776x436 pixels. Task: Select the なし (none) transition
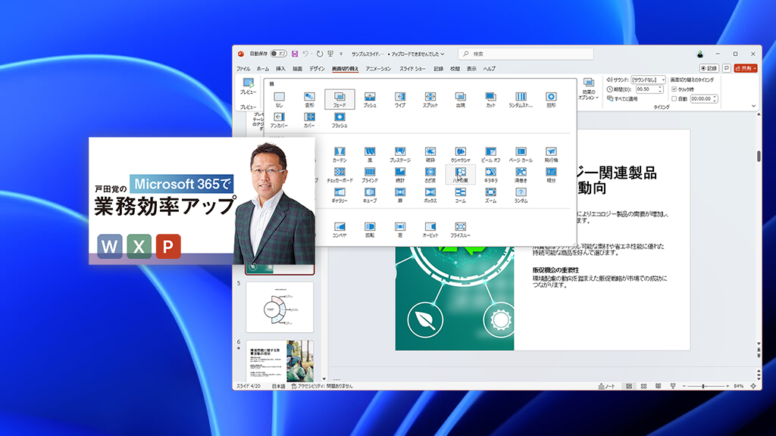pos(279,99)
